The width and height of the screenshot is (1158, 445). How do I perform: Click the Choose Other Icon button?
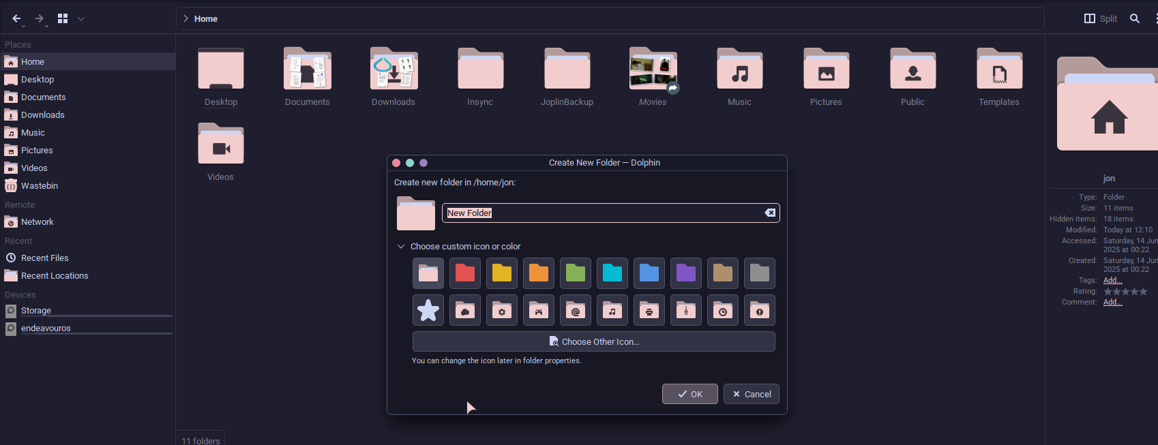[x=593, y=341]
